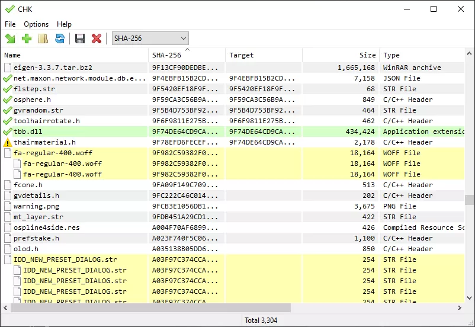This screenshot has height=327, width=475.
Task: Sort by the Size column header
Action: 341,55
